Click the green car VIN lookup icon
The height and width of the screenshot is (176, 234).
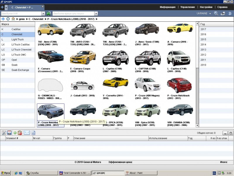click(x=49, y=13)
